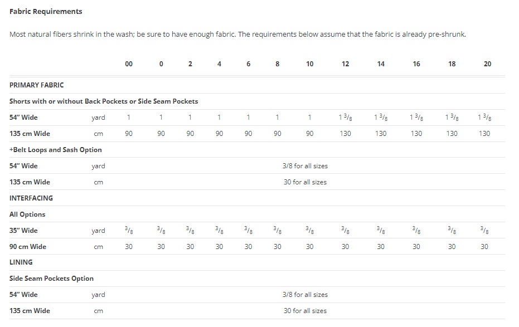
Task: Click the shrinkage note paragraph text
Action: (237, 35)
